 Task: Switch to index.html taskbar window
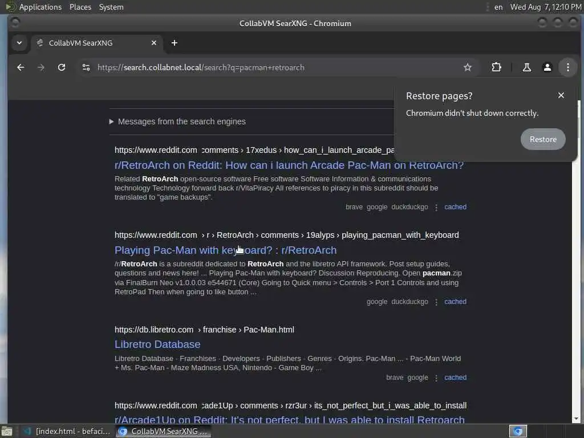(67, 431)
